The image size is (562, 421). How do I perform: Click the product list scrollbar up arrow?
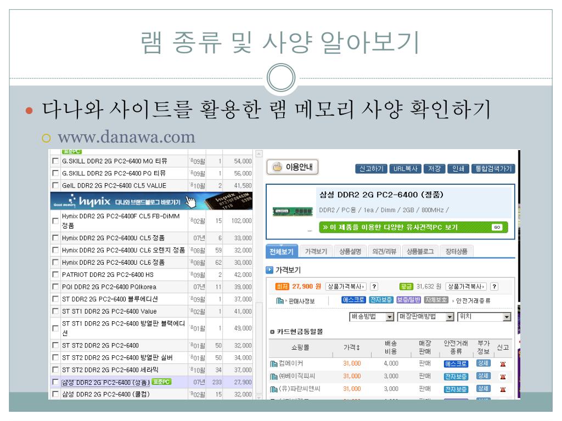(x=259, y=154)
